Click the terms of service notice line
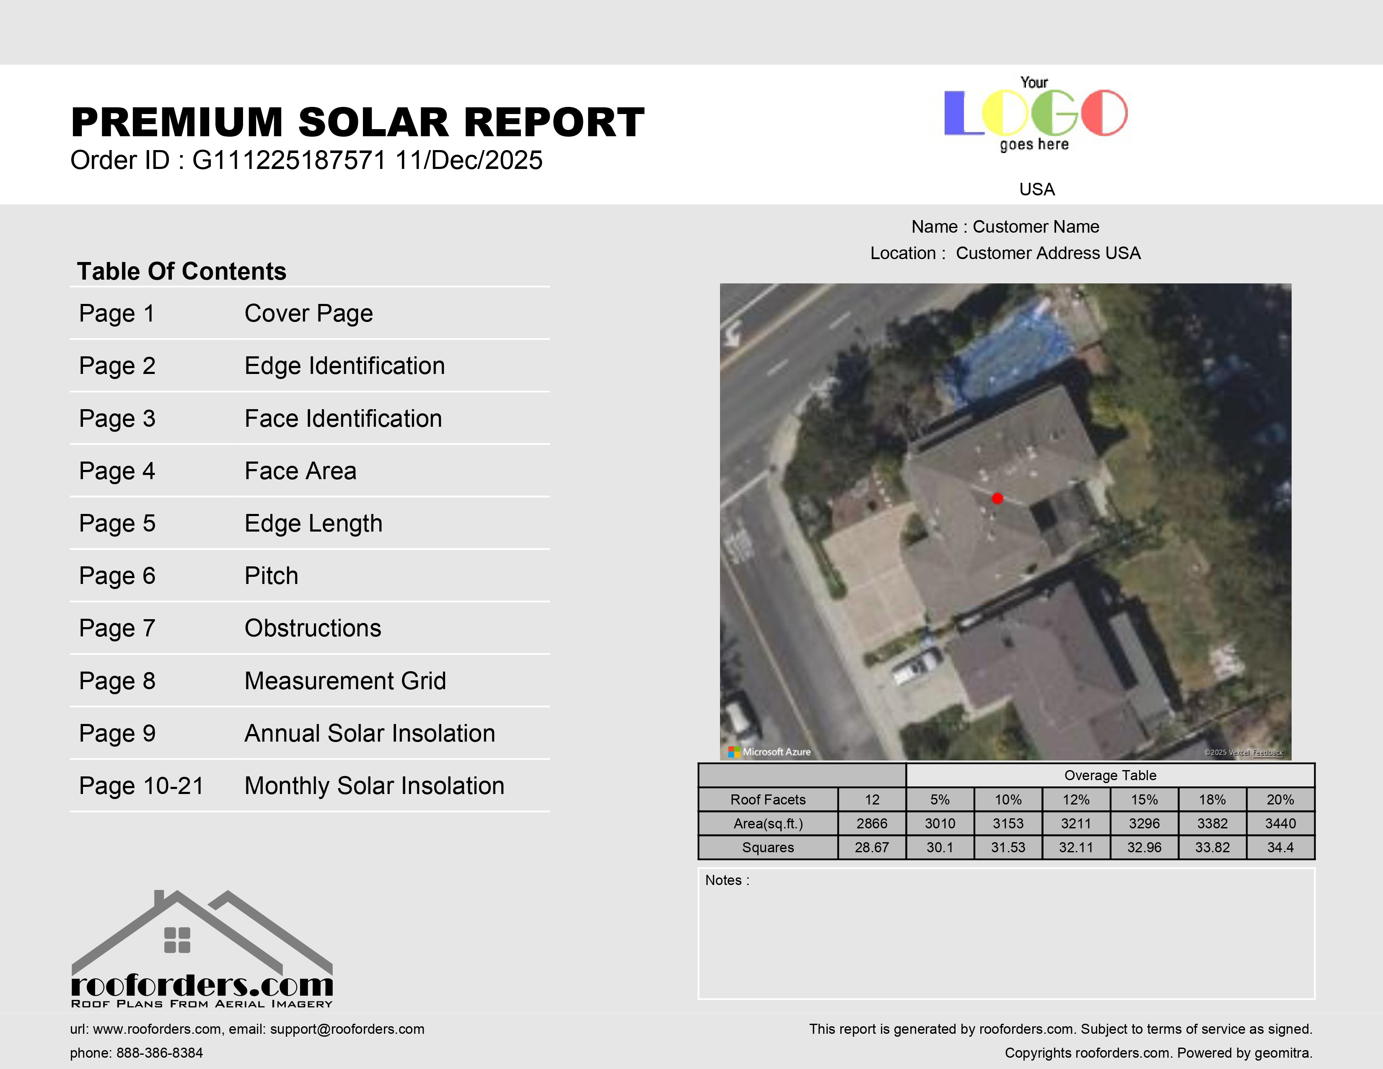1383x1069 pixels. tap(1061, 1029)
